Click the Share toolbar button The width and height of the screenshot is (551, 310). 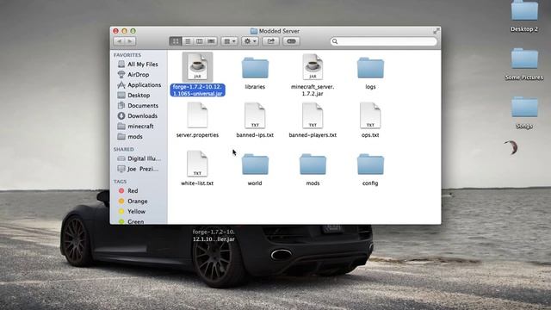click(270, 41)
